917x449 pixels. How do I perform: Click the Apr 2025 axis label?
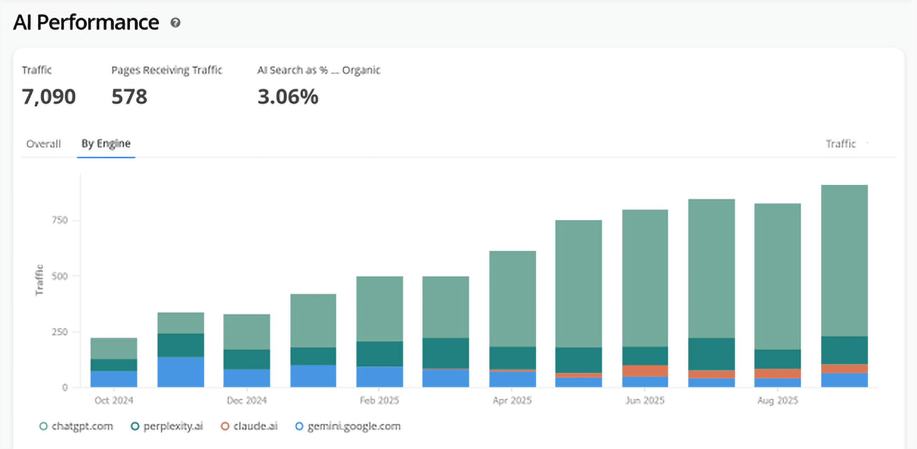[x=512, y=400]
